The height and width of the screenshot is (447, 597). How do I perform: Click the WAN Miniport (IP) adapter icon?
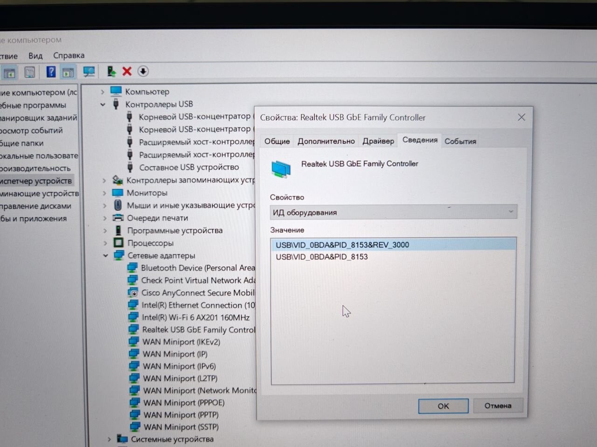click(134, 354)
